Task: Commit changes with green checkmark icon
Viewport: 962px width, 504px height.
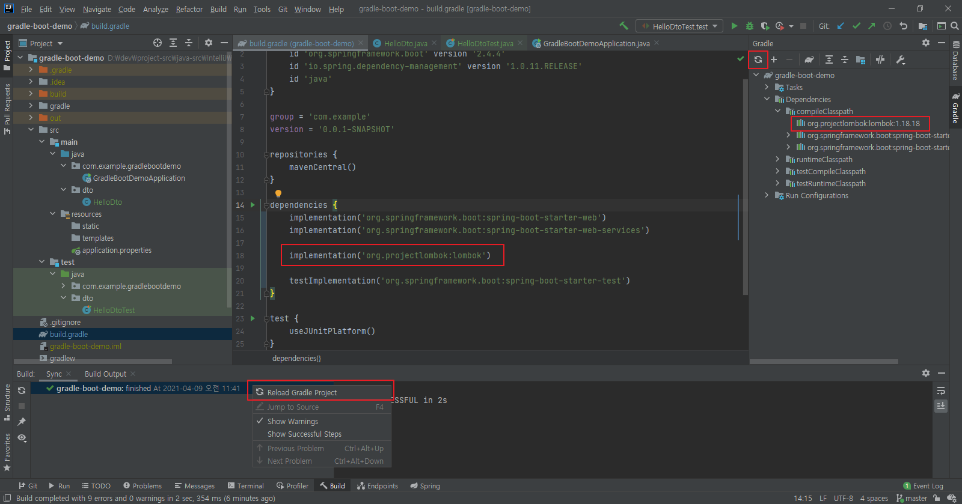Action: (x=856, y=26)
